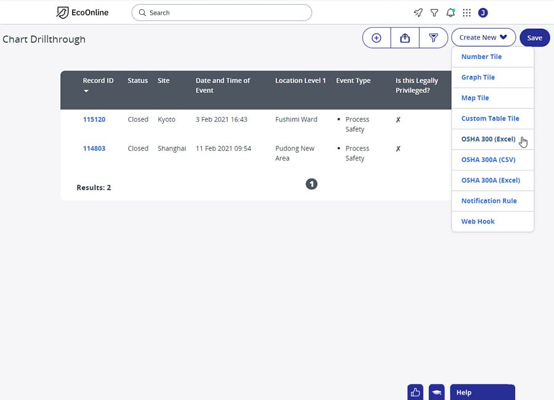
Task: Click the add plus circle button
Action: tap(377, 38)
